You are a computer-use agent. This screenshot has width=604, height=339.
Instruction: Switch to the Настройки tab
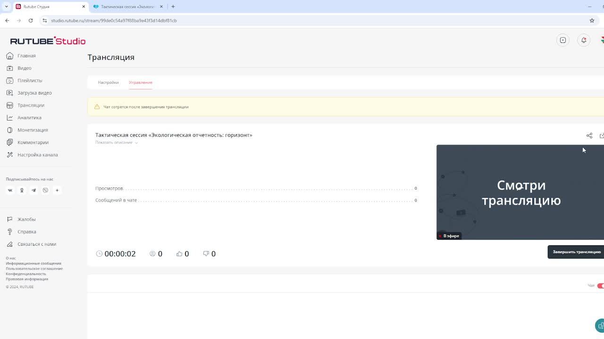(x=108, y=82)
